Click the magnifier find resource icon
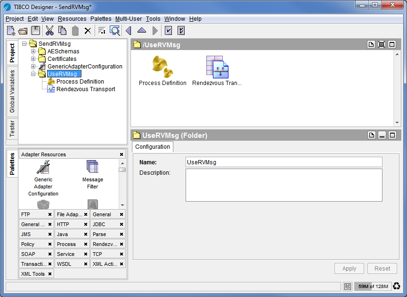The width and height of the screenshot is (407, 297). coord(115,31)
